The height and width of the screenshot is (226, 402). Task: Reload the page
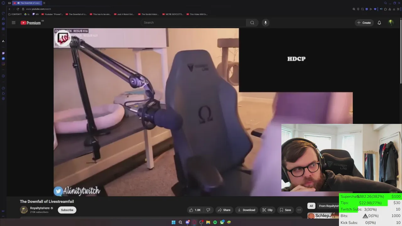[x=18, y=9]
